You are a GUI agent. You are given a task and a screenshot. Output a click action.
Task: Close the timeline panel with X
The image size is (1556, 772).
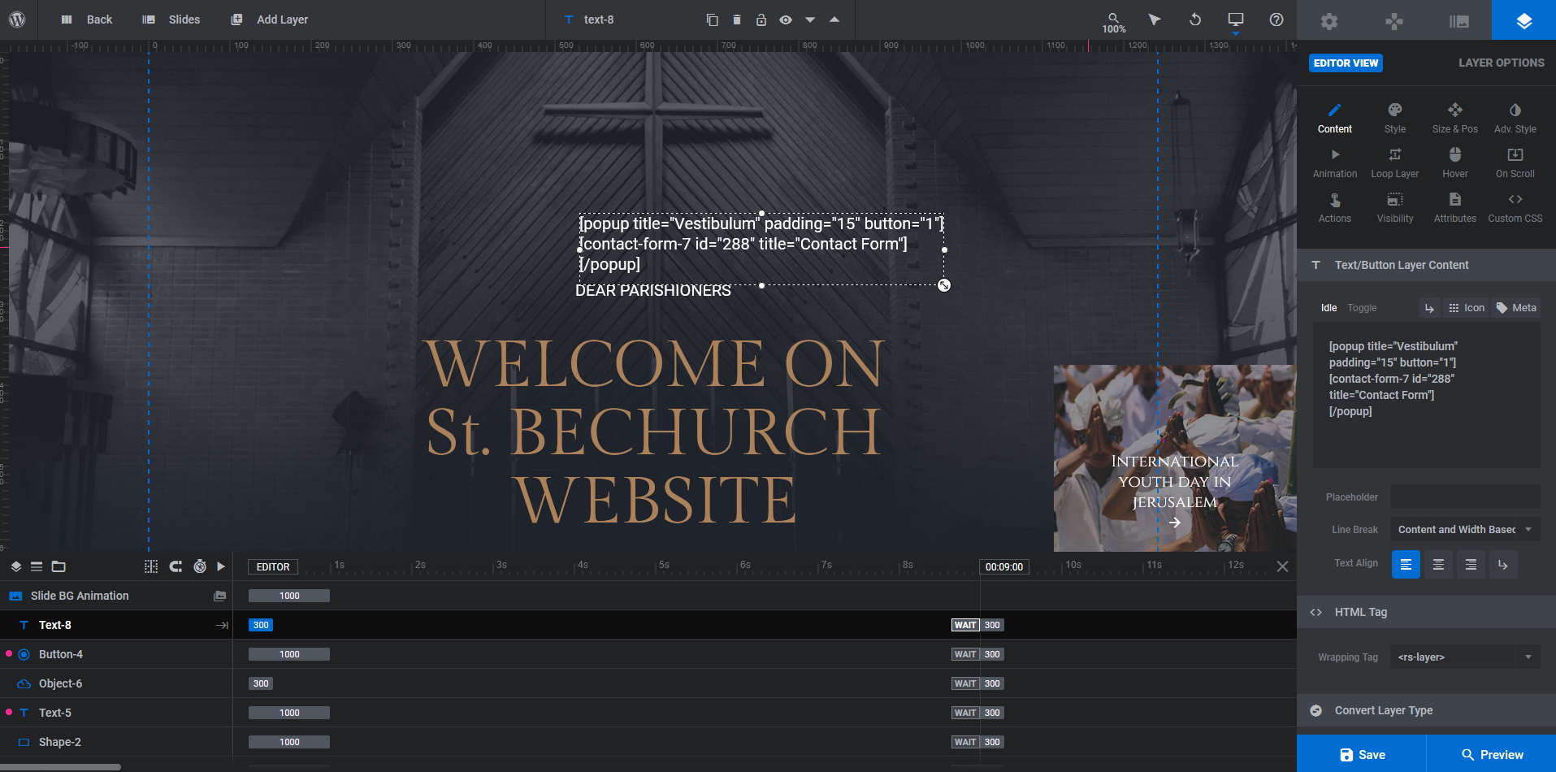pos(1282,566)
